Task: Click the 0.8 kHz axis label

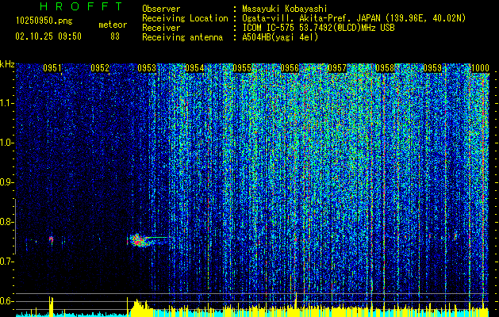Action: click(7, 222)
